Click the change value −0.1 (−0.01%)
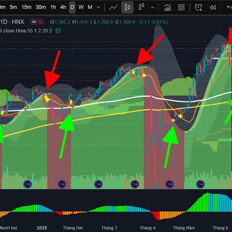This screenshot has height=232, width=232. click(153, 22)
